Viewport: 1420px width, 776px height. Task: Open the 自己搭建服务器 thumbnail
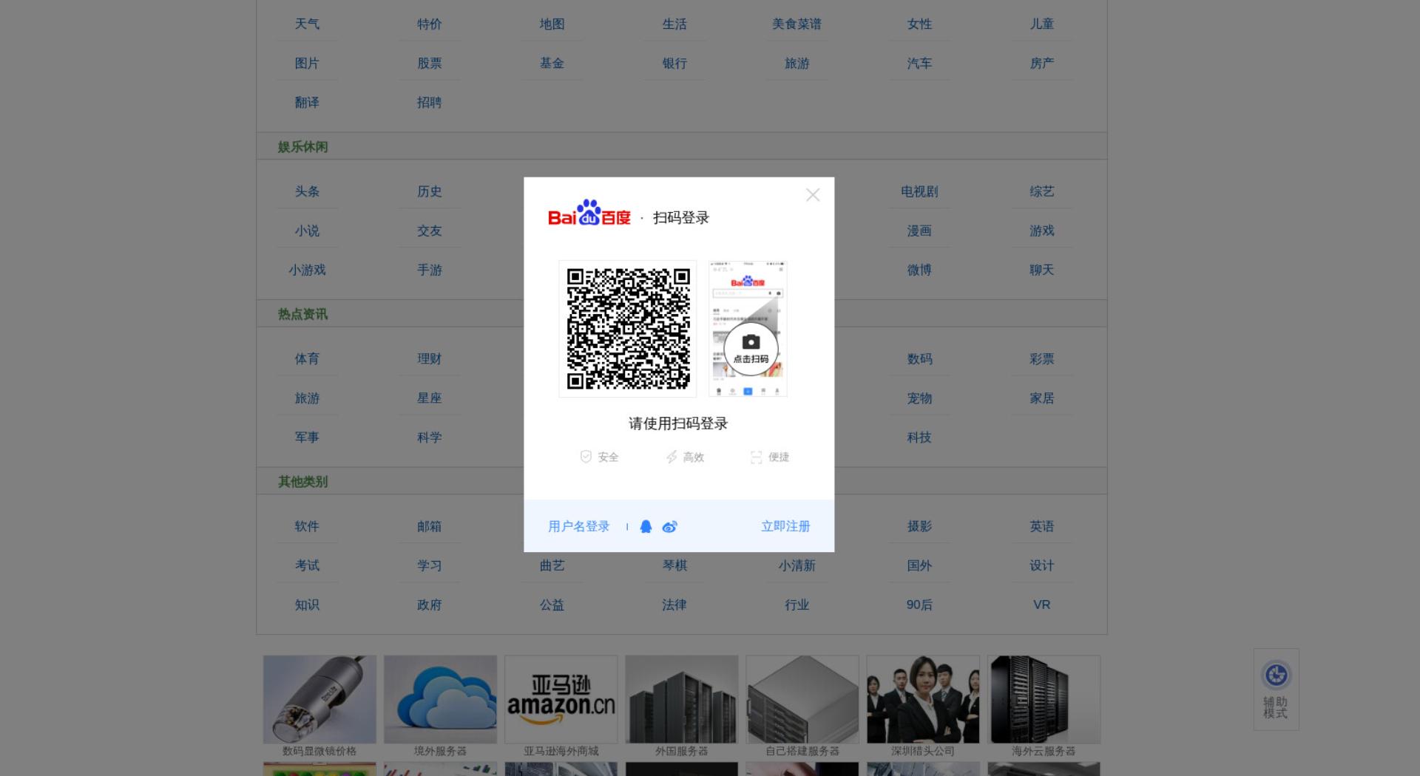[x=802, y=699]
